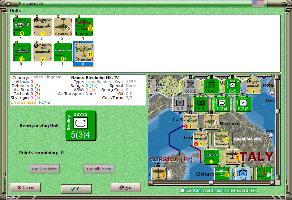
Task: Select the Harrow bomber in units list
Action: point(63,27)
